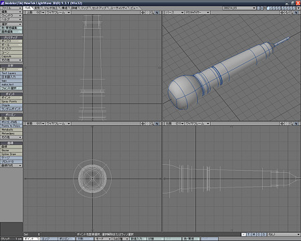Click the Bezier curve button

point(11,151)
